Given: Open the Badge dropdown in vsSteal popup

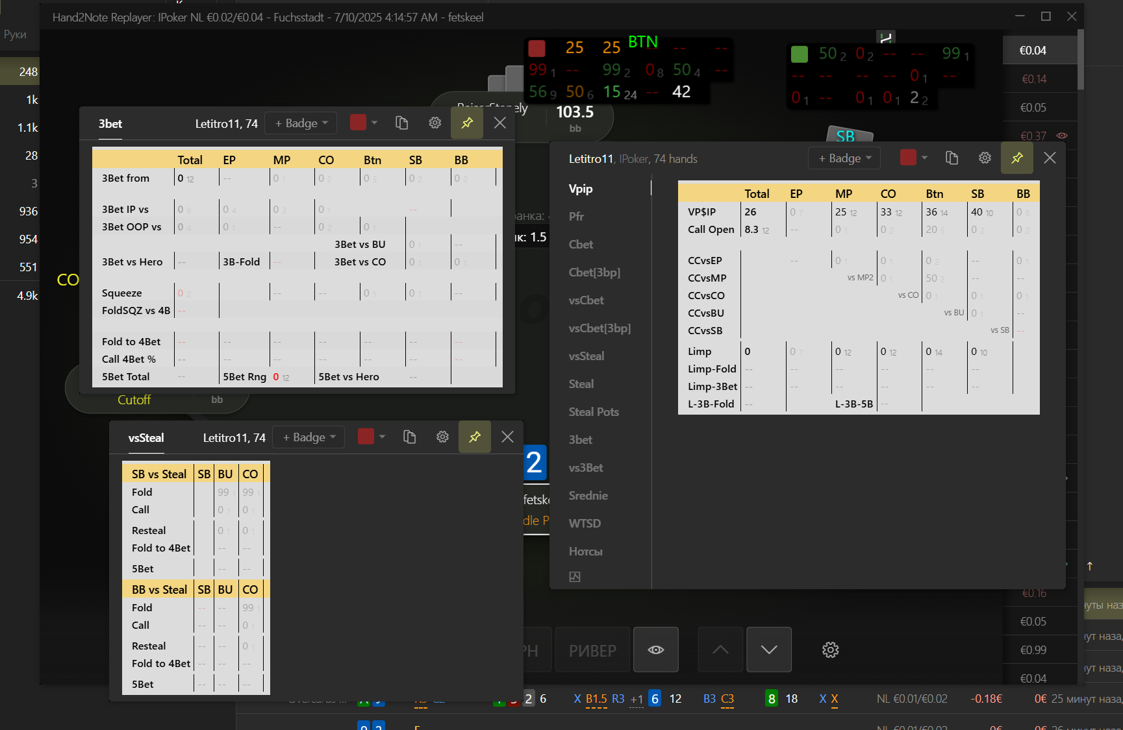Looking at the screenshot, I should point(309,437).
